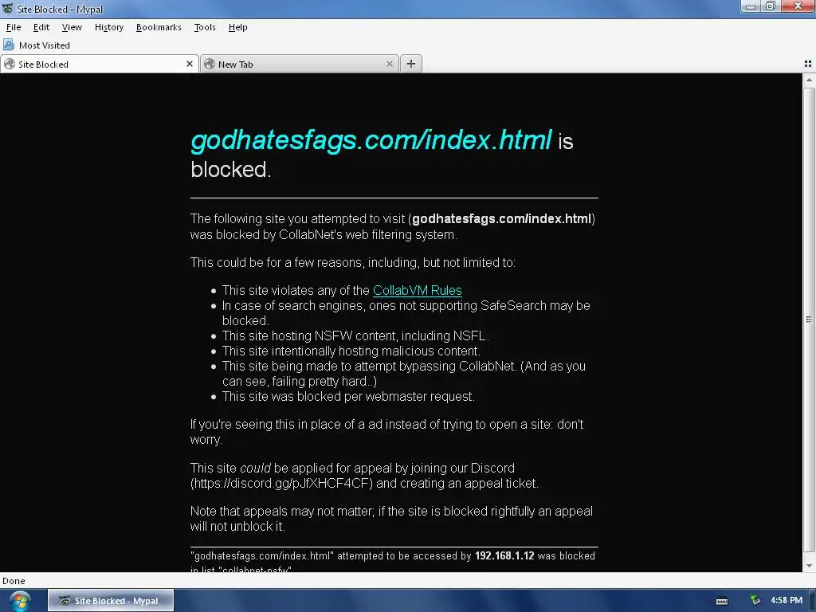Click the line mentioning NSFW content

(355, 336)
